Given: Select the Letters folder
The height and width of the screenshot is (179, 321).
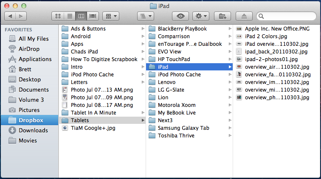Looking at the screenshot, I should tap(102, 82).
